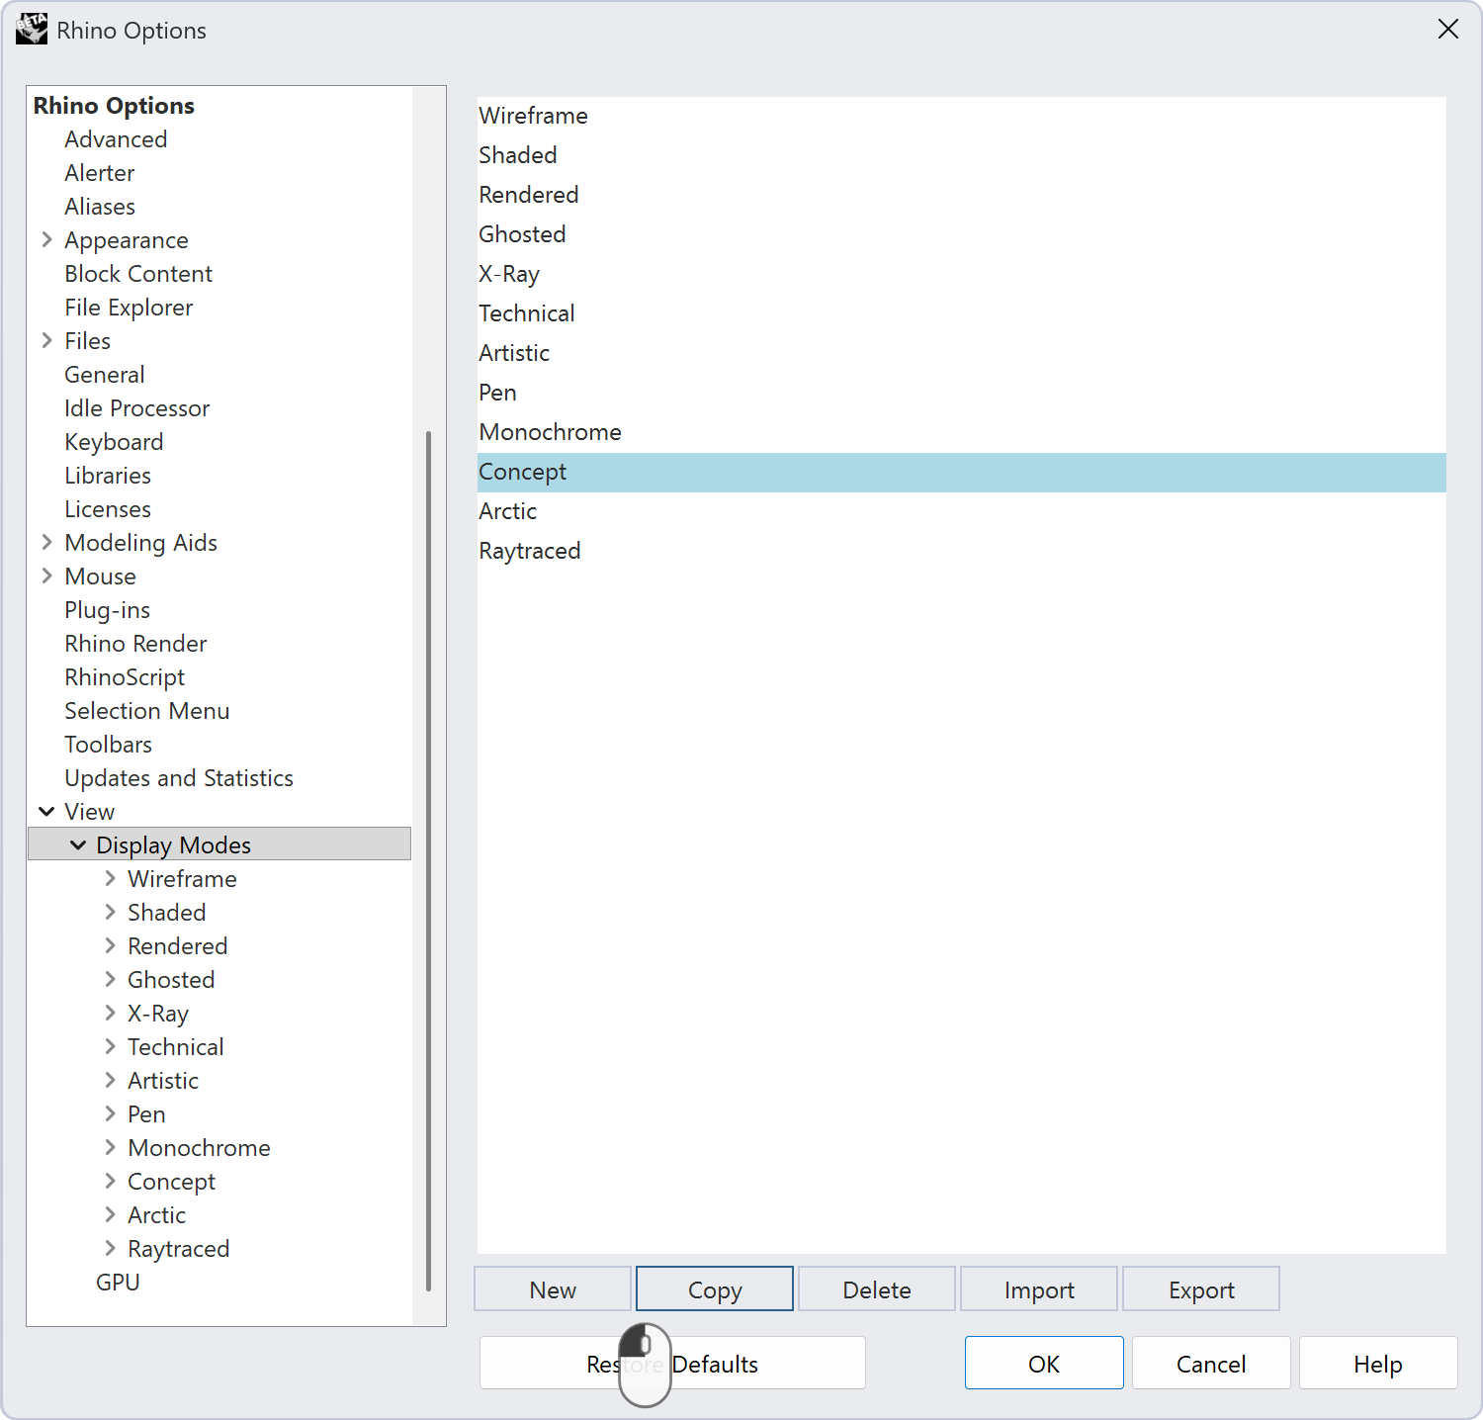Screen dimensions: 1483x1420
Task: Click the options tree vertical scrollbar
Action: (x=428, y=860)
